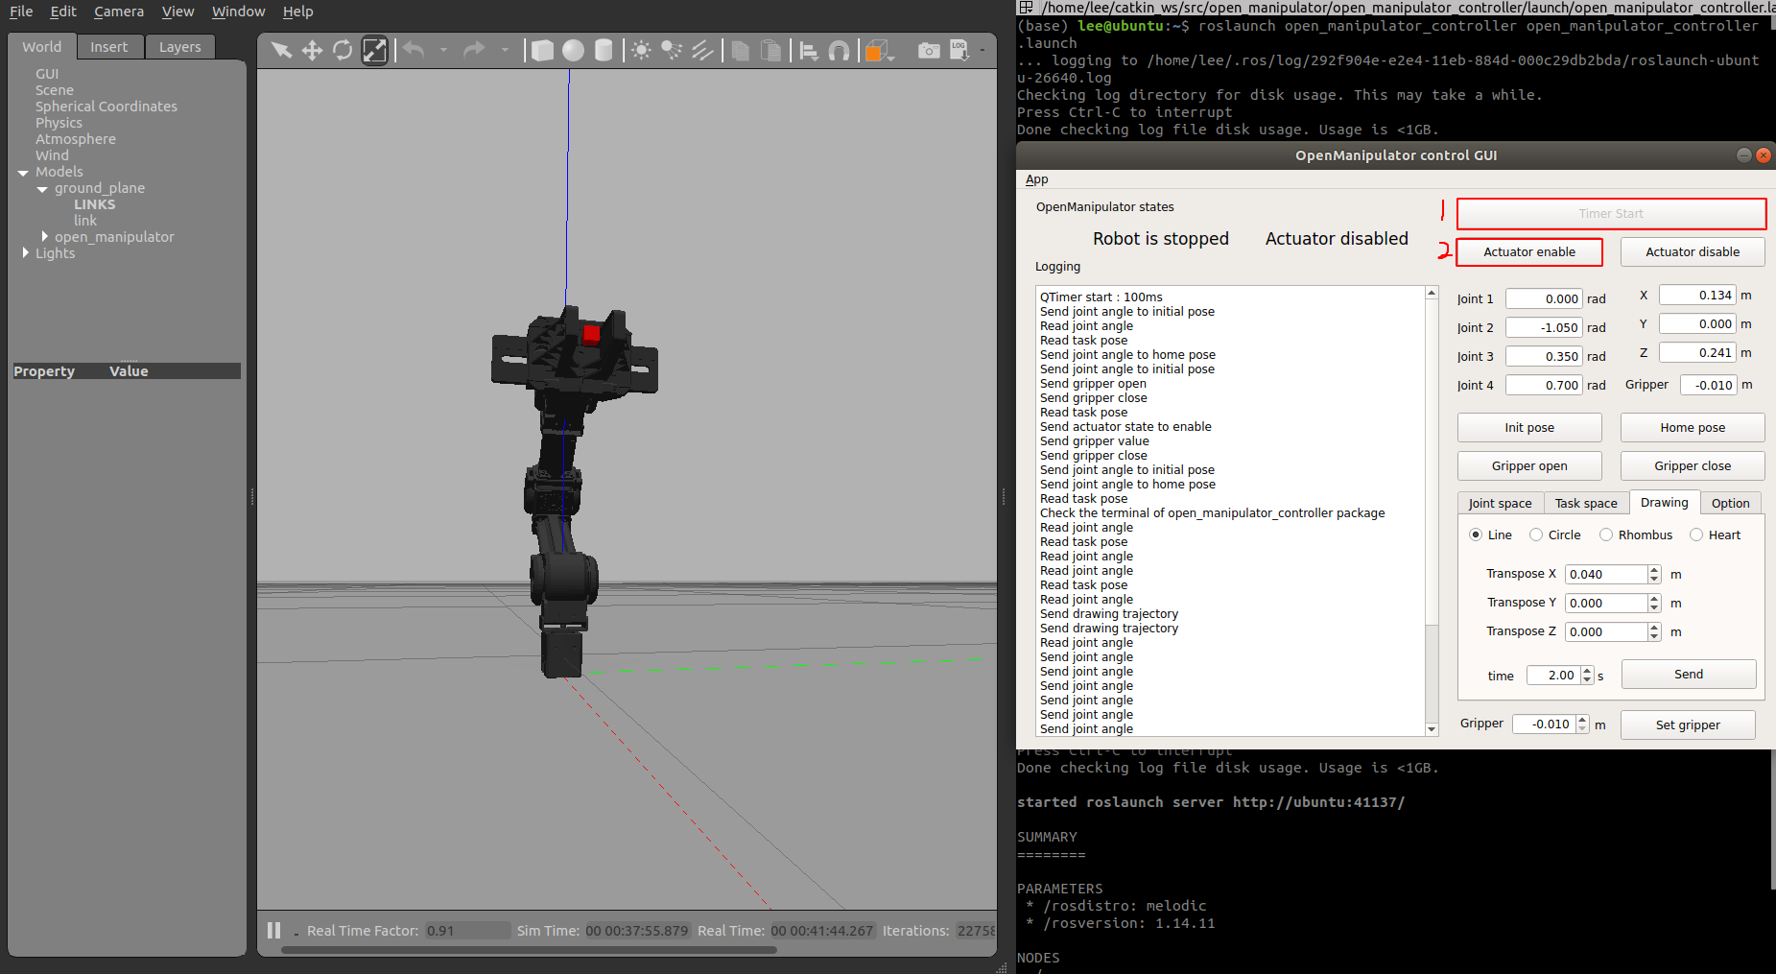
Task: Click the copy icon in Gazebo toolbar
Action: tap(740, 50)
